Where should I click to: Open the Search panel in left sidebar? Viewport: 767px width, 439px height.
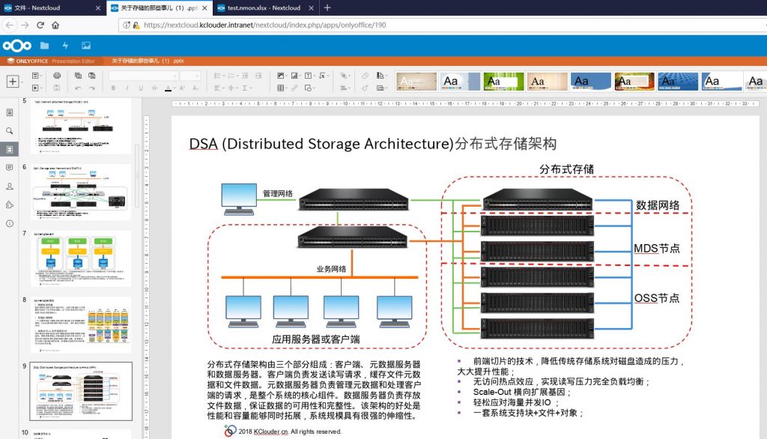(9, 131)
